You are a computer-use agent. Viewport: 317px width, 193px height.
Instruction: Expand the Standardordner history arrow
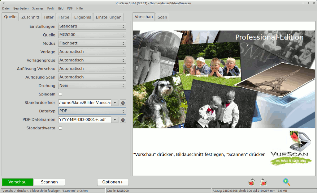coord(115,103)
